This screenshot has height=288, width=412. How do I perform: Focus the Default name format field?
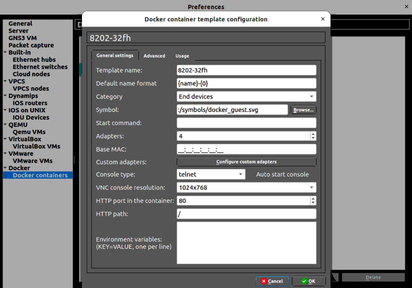pos(246,83)
